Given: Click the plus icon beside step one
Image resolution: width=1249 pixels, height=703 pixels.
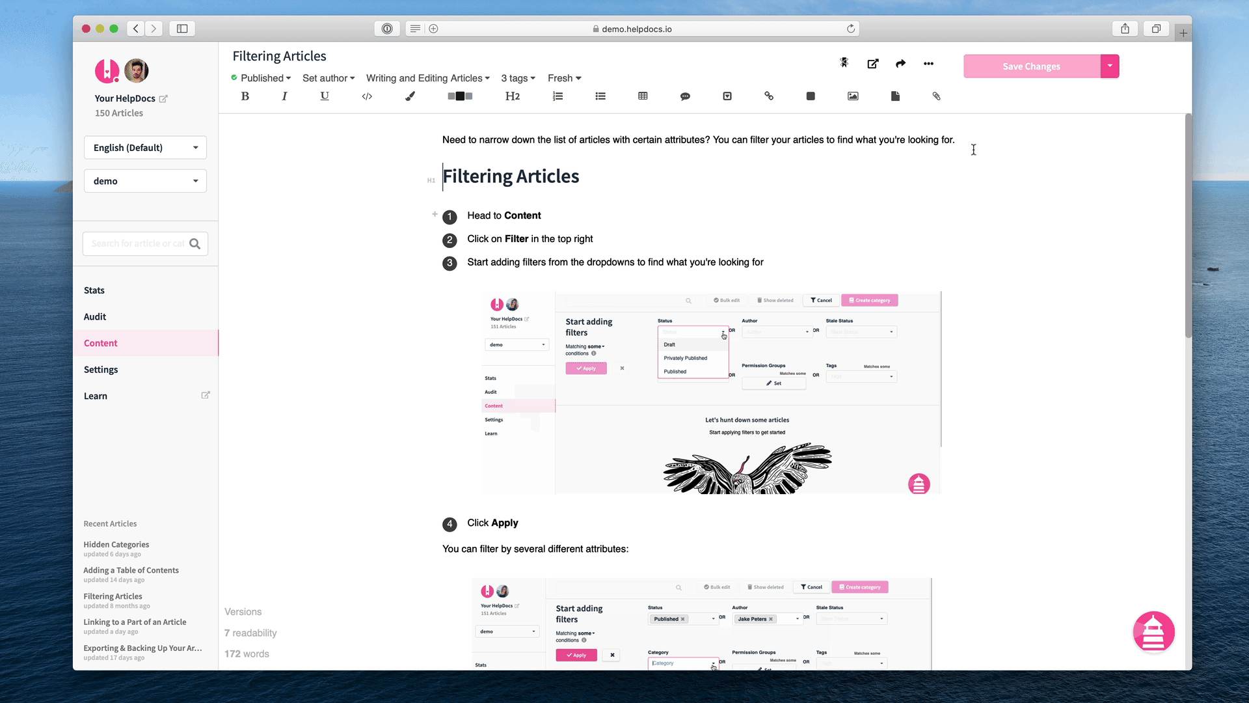Looking at the screenshot, I should pos(435,214).
